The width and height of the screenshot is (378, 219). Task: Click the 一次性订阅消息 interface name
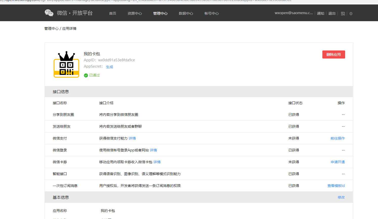pyautogui.click(x=65, y=186)
